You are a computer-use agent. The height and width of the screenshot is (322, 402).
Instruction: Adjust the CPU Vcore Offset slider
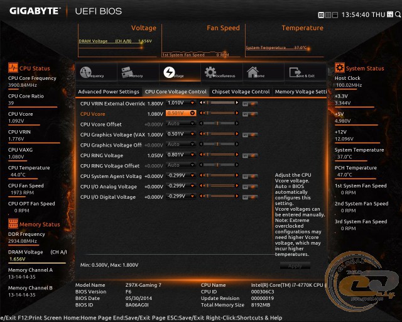[219, 123]
